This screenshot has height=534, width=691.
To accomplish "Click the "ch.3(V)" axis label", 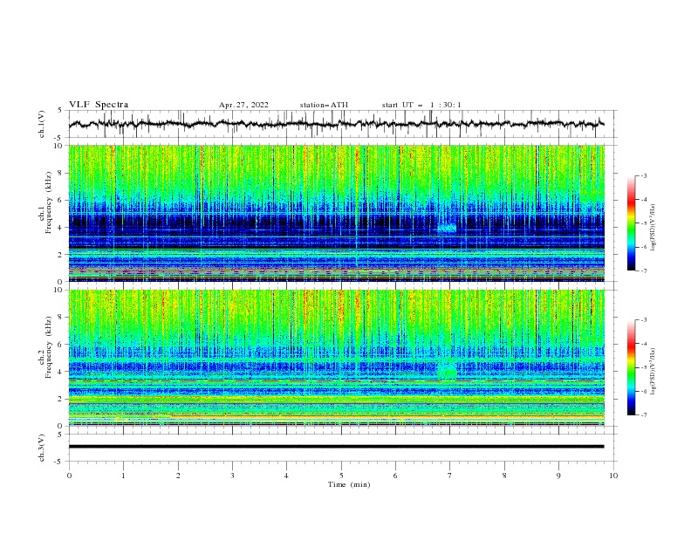I will (42, 448).
